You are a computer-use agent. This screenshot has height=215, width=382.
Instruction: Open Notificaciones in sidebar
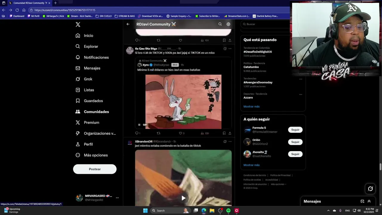92,57
